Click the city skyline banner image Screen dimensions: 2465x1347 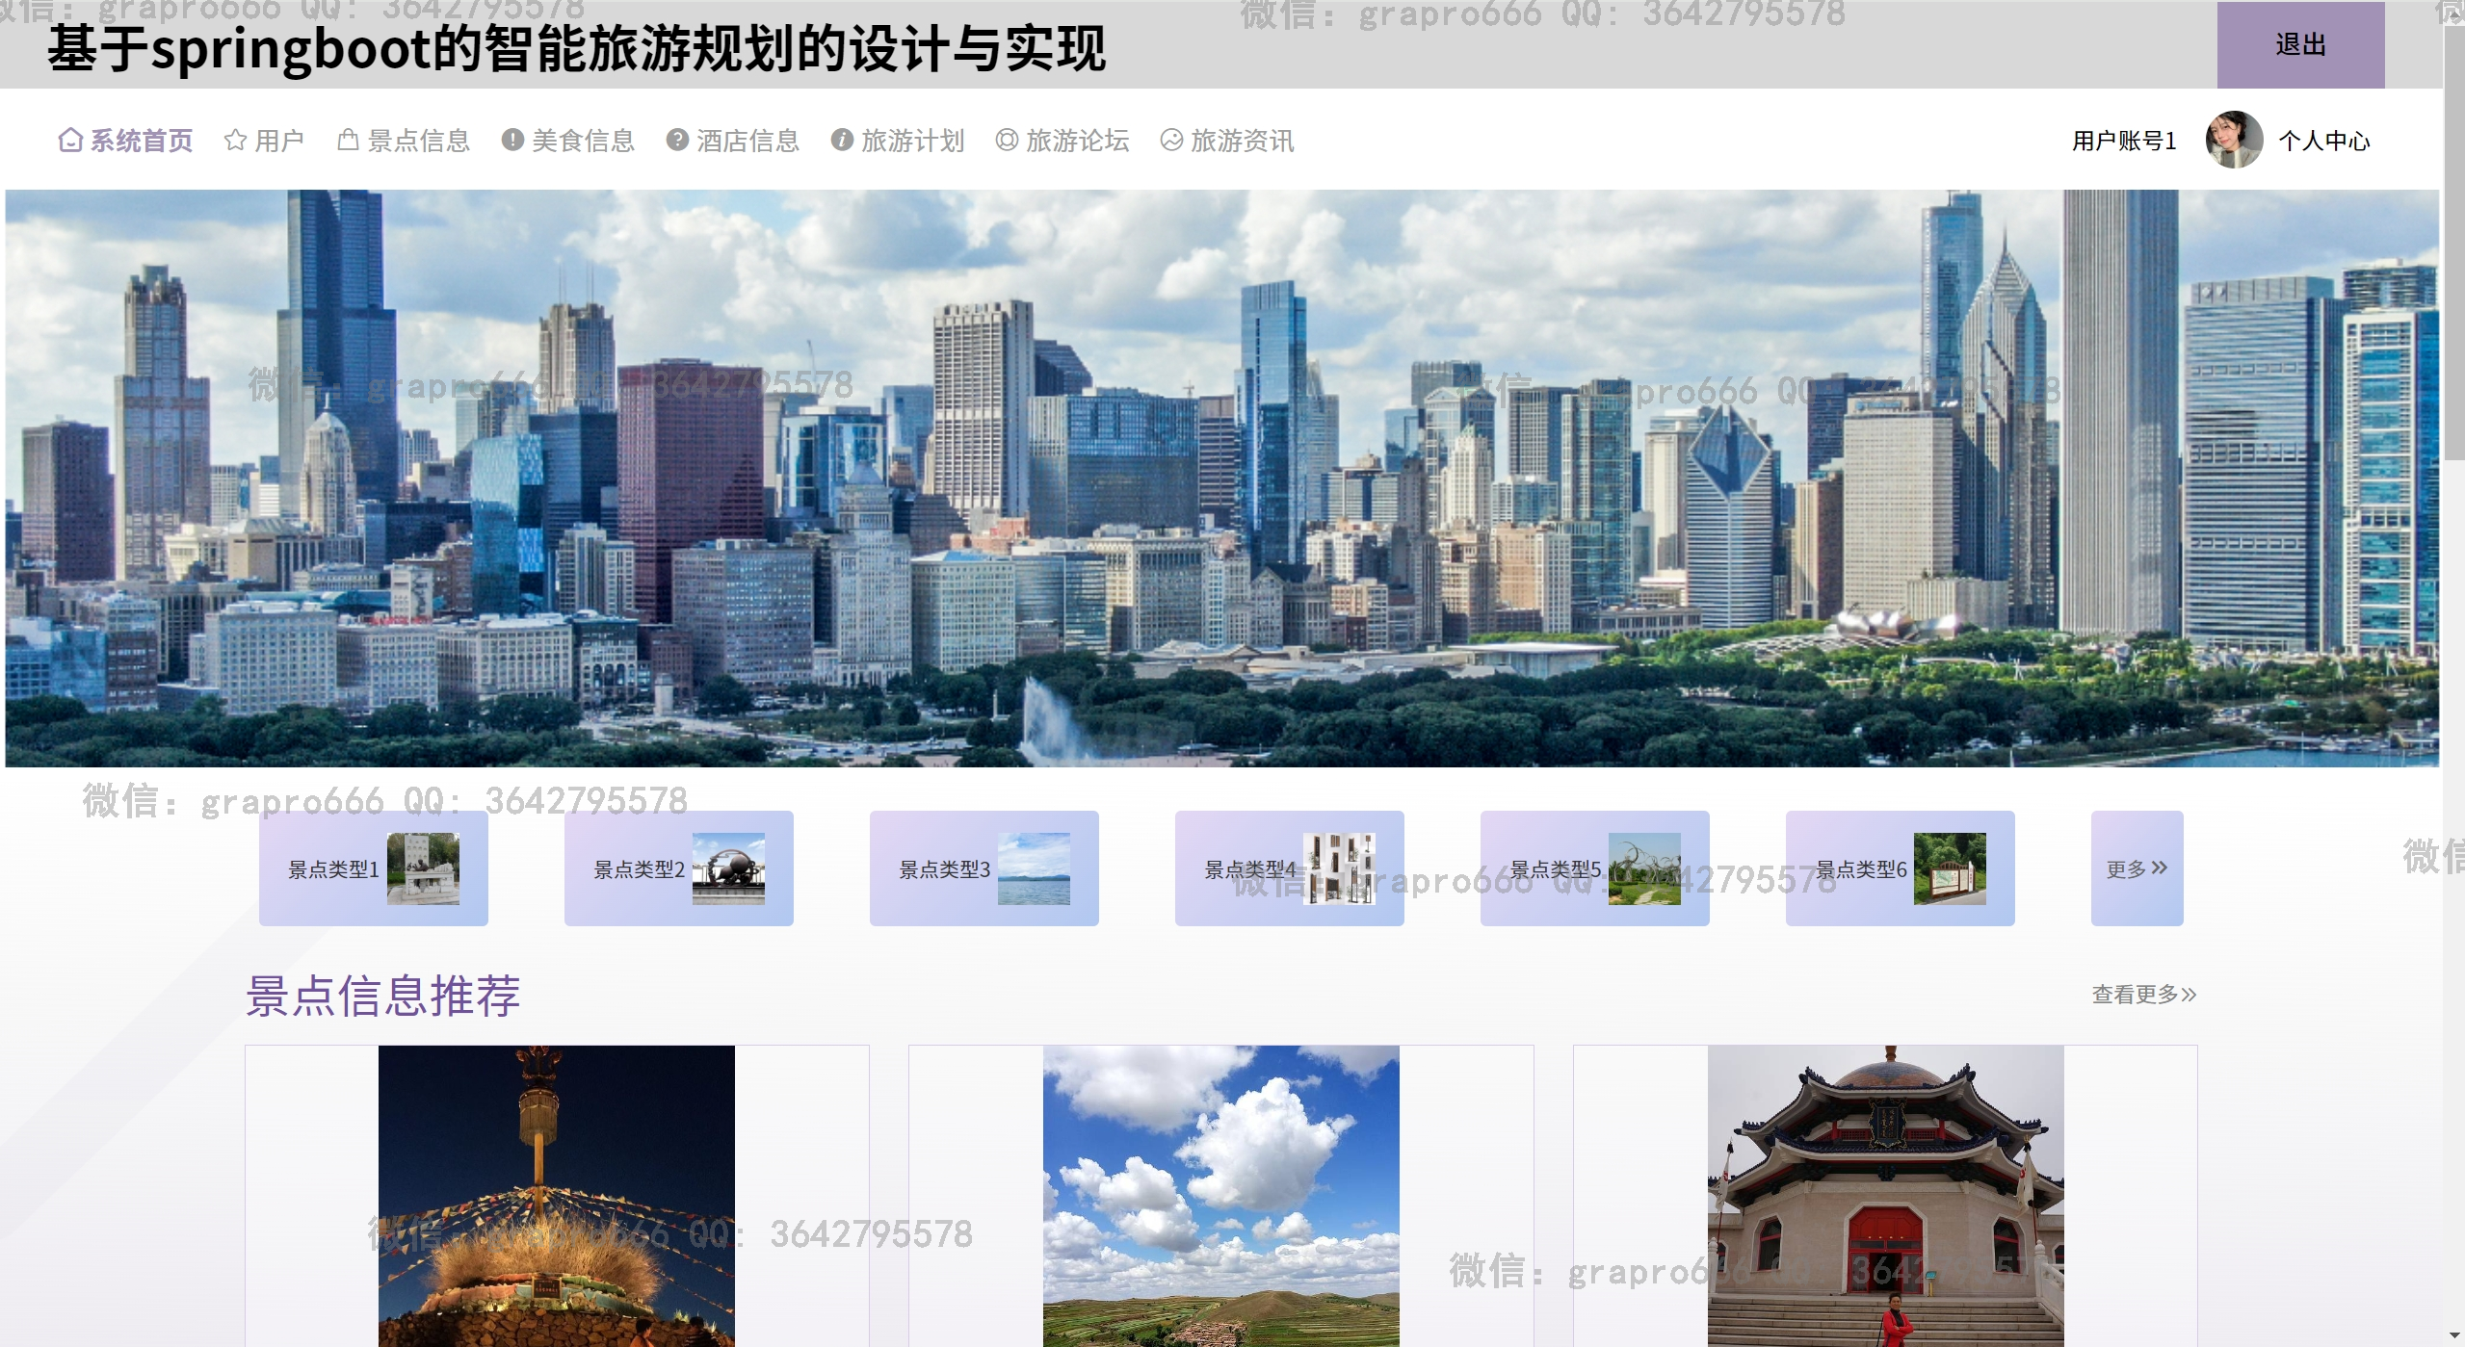pyautogui.click(x=1221, y=478)
